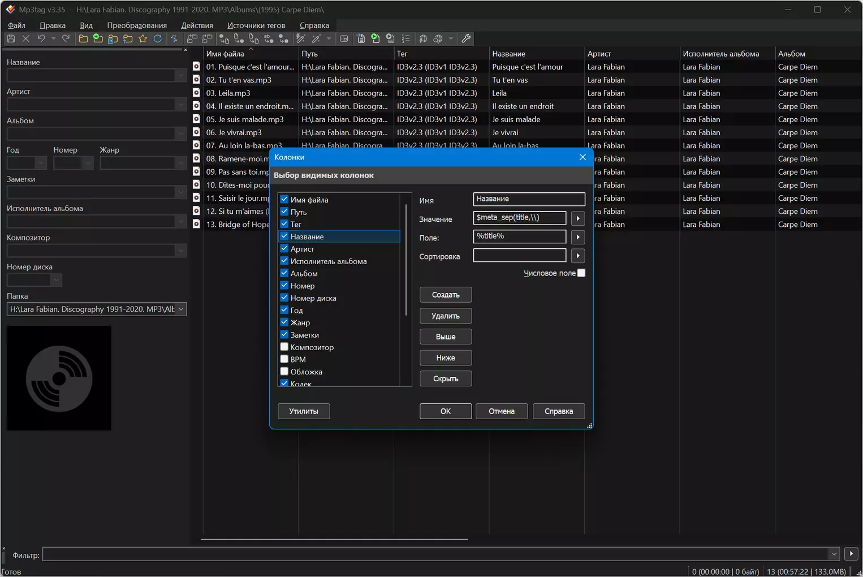Click the green Create playlist icon
This screenshot has width=863, height=577.
[x=376, y=38]
